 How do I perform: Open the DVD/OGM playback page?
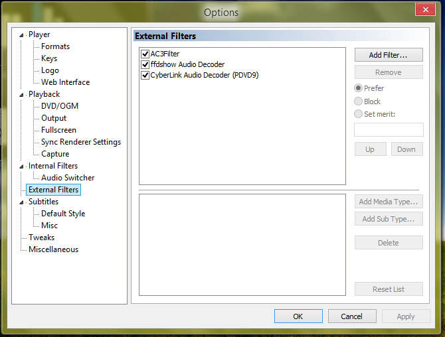click(x=59, y=106)
